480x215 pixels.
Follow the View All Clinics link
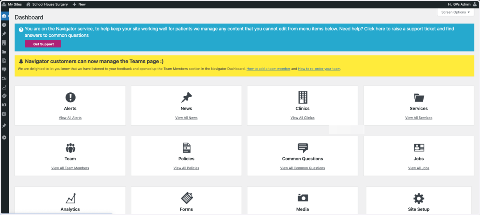tap(303, 118)
